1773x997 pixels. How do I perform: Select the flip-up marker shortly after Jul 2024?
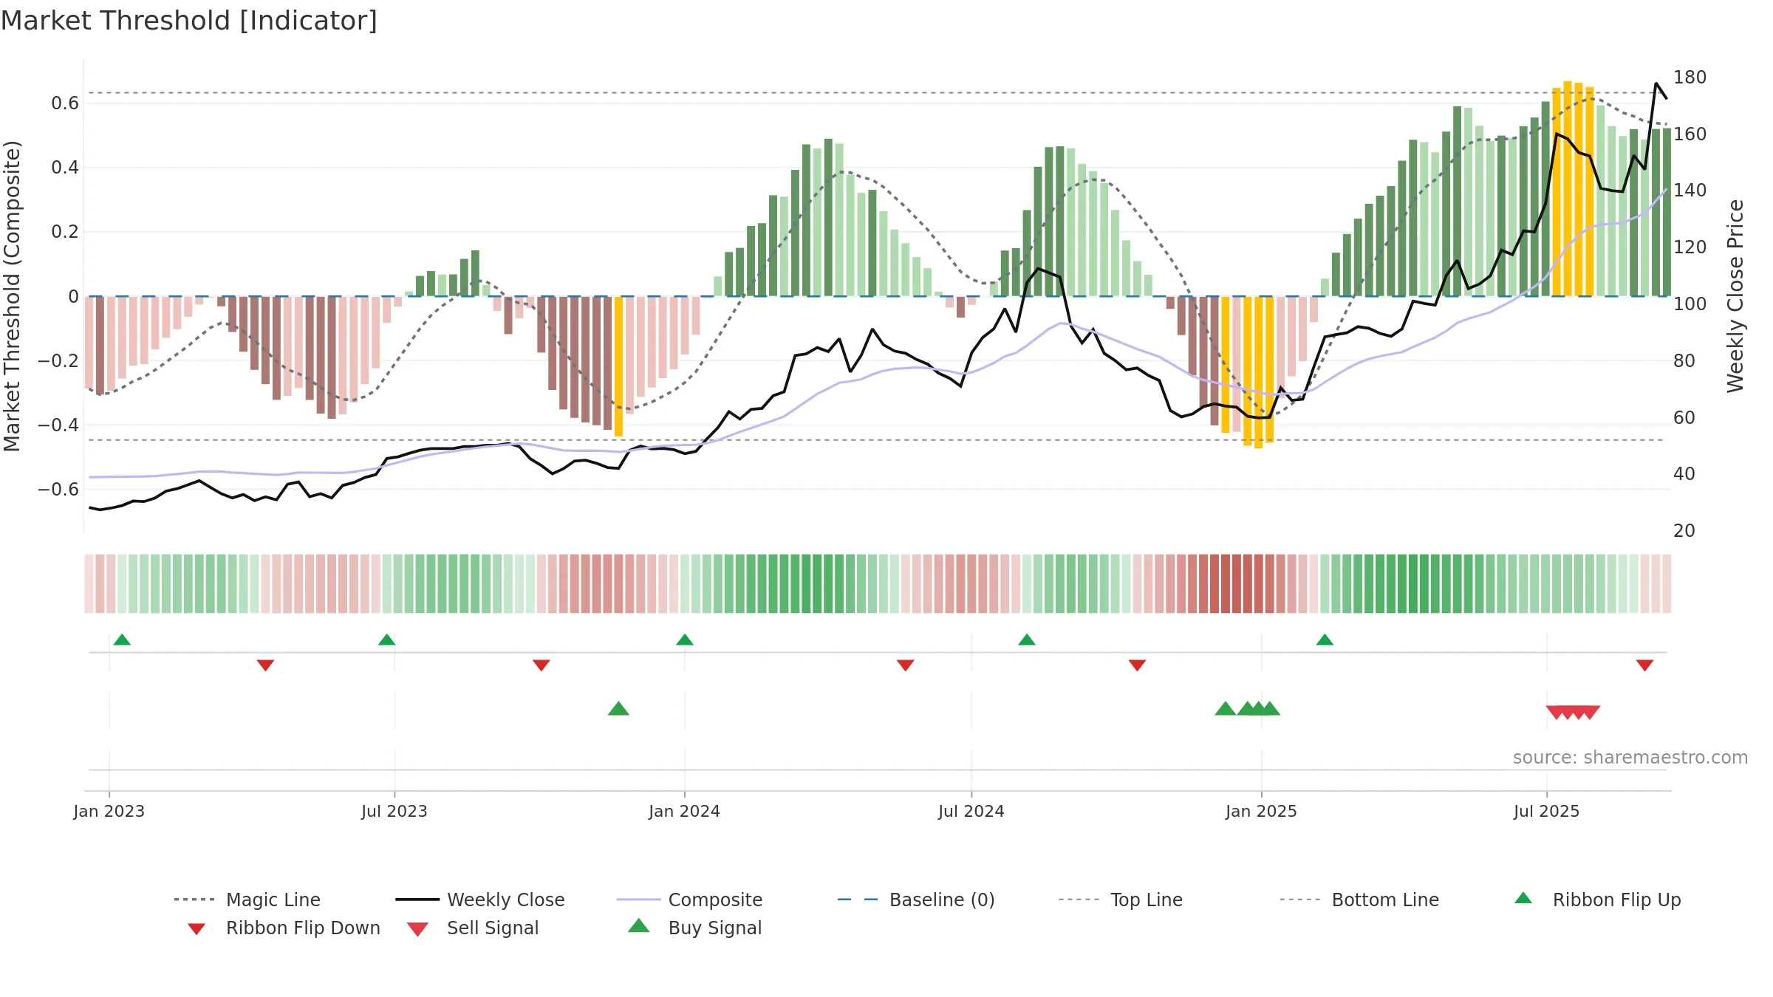tap(1026, 640)
